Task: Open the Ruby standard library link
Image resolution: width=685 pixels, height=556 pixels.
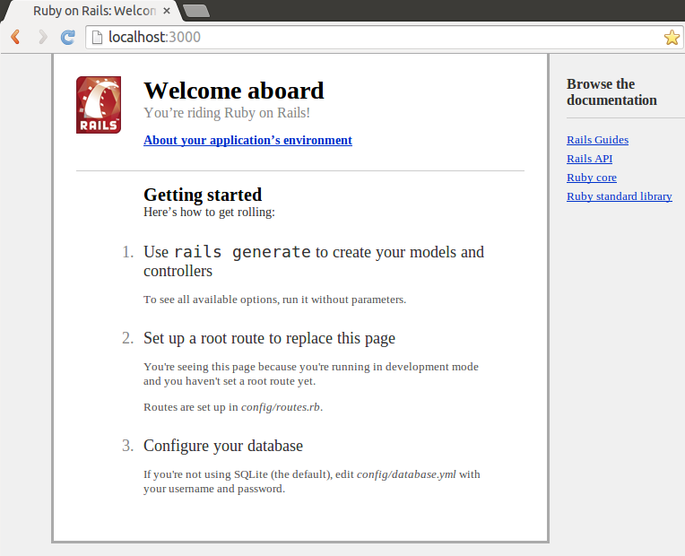Action: pyautogui.click(x=619, y=196)
